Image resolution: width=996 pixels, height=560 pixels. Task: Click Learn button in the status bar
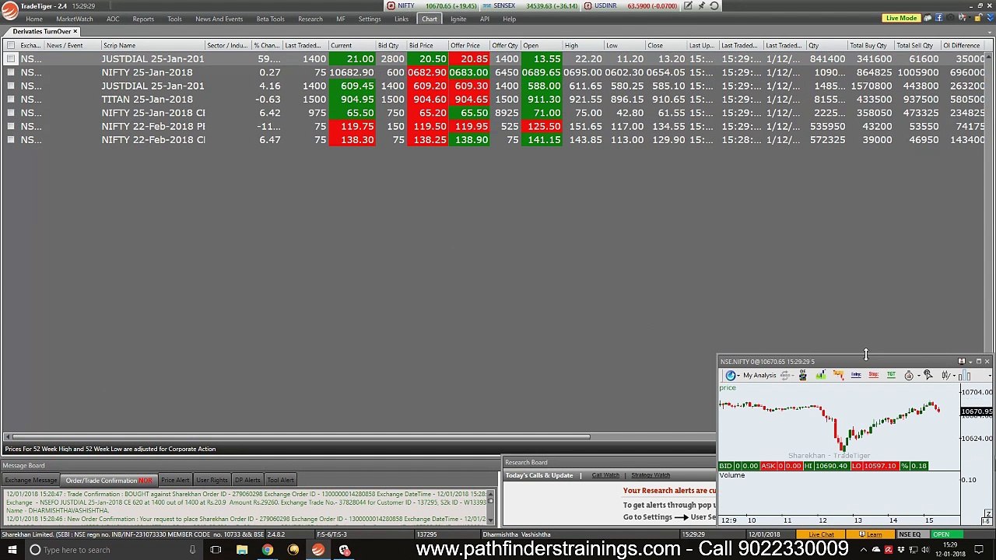[871, 534]
